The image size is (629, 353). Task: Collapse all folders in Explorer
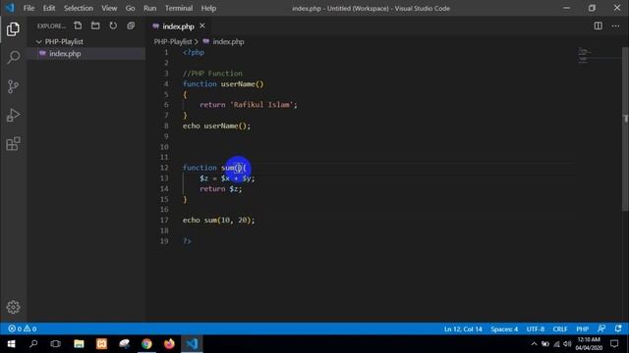tap(131, 25)
